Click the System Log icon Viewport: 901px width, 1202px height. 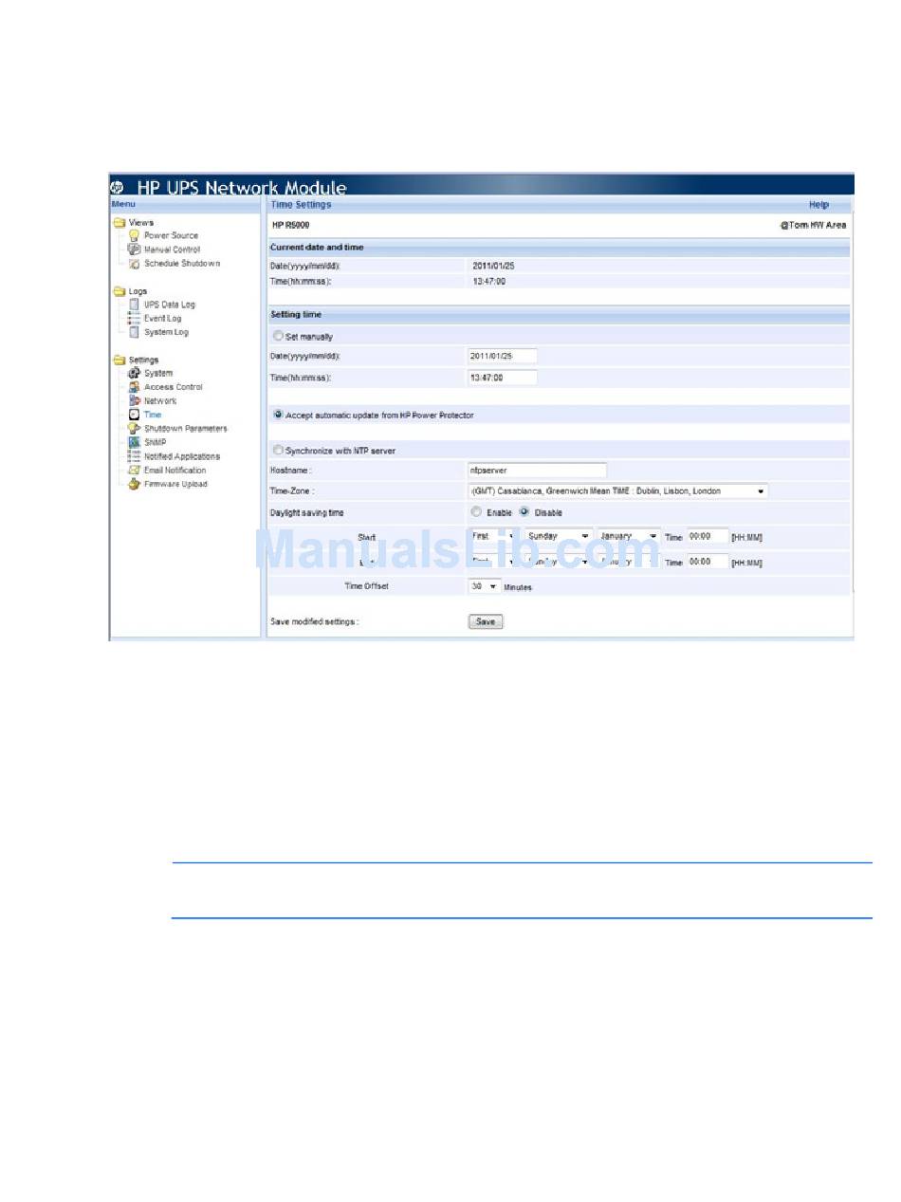(x=135, y=332)
